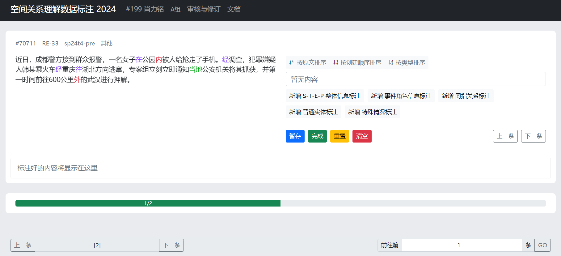The image size is (561, 256).
Task: Click the 其他 tag
Action: [107, 43]
